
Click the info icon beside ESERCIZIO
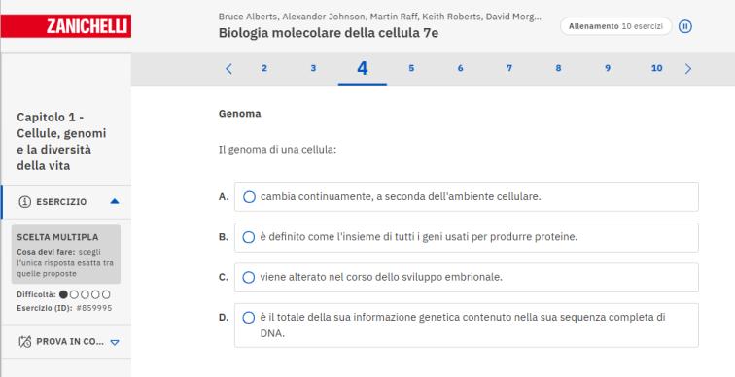24,202
